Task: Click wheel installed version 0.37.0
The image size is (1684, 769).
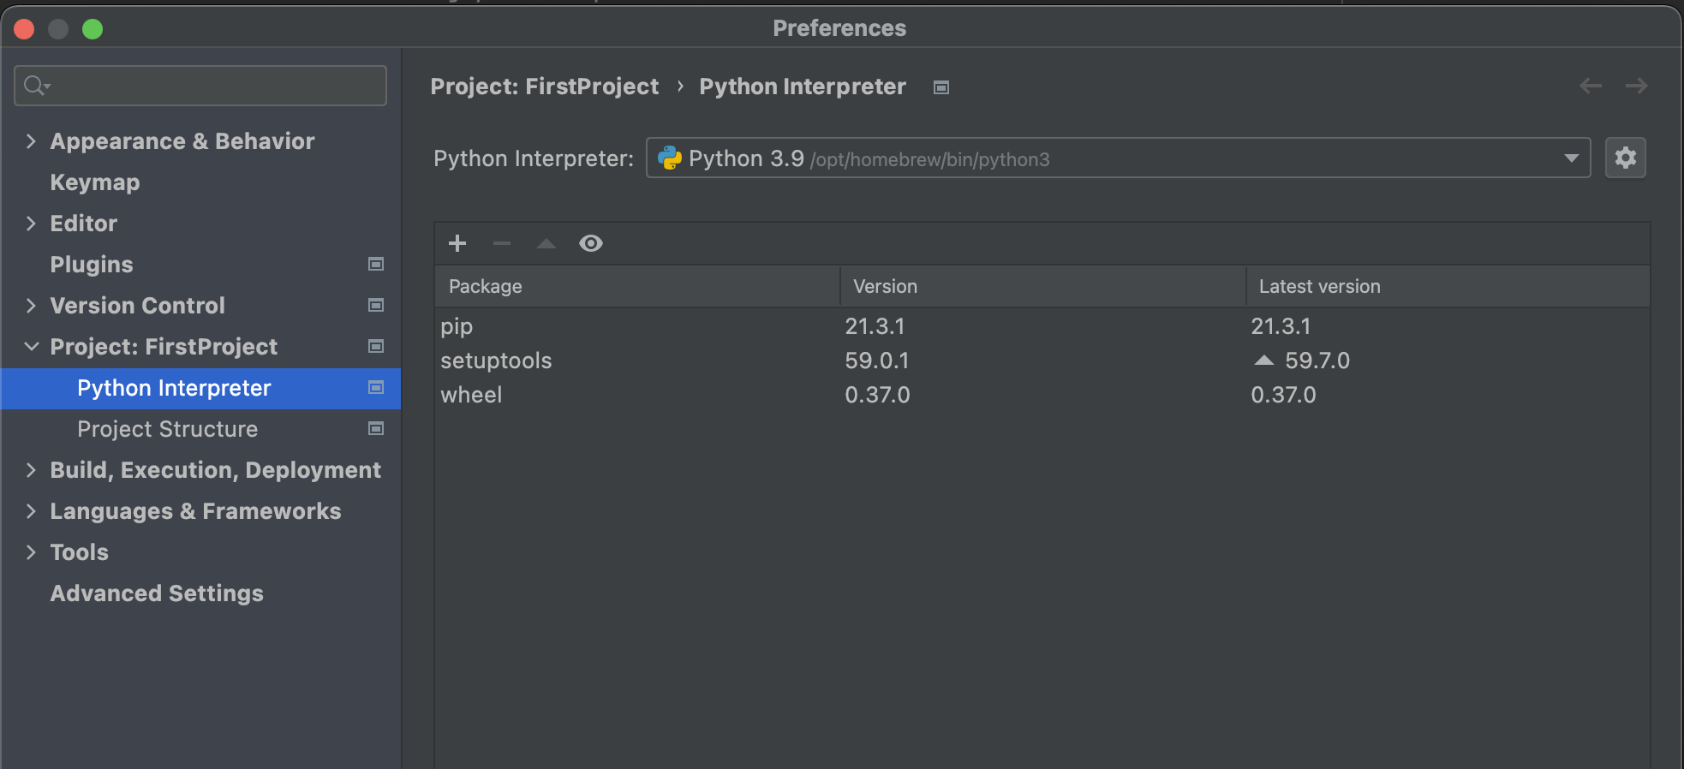Action: (x=878, y=395)
